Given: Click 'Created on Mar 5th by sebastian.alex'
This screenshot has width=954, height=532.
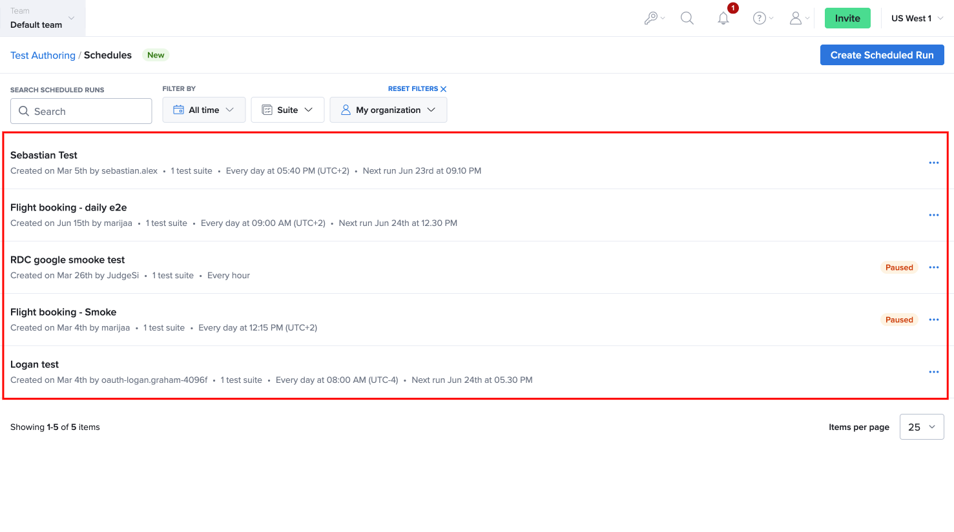Looking at the screenshot, I should pyautogui.click(x=84, y=171).
